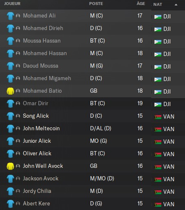
Task: Click Mohamed Ali's blue shirt icon
Action: coord(10,16)
